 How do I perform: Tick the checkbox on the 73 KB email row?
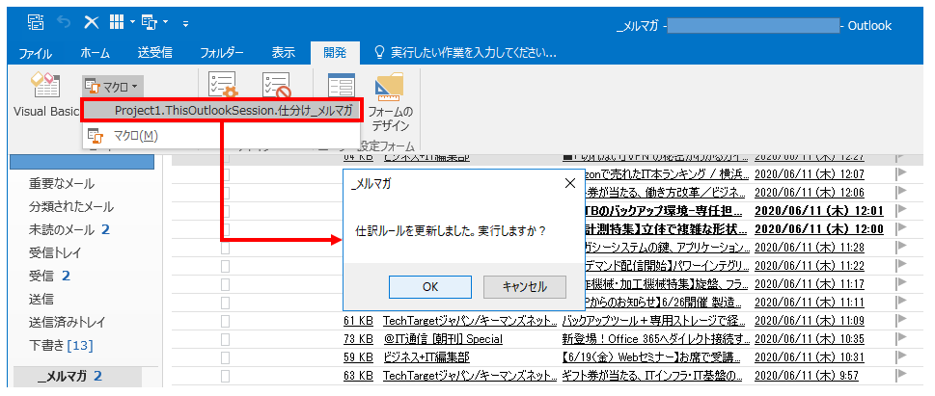pyautogui.click(x=226, y=338)
